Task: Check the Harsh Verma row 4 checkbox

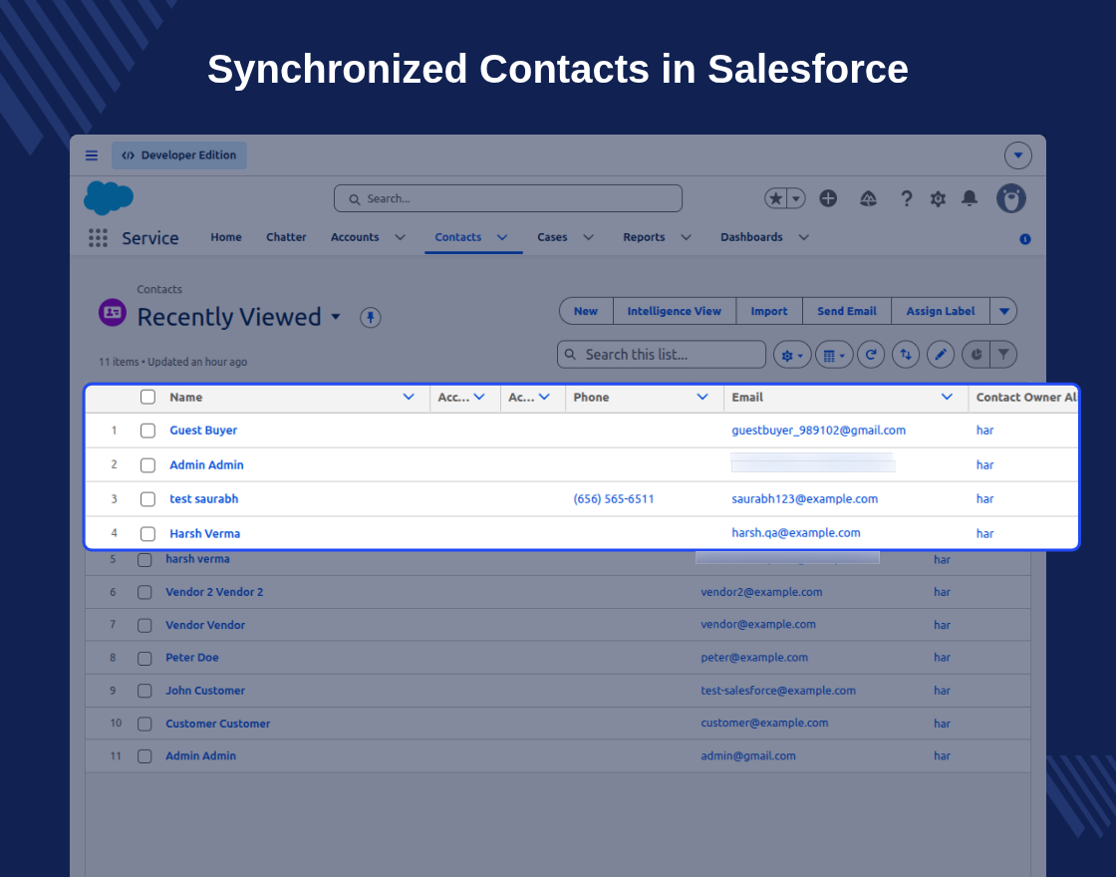Action: [x=147, y=534]
